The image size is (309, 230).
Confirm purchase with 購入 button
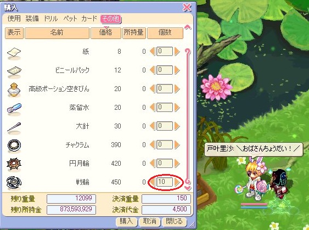(x=127, y=222)
